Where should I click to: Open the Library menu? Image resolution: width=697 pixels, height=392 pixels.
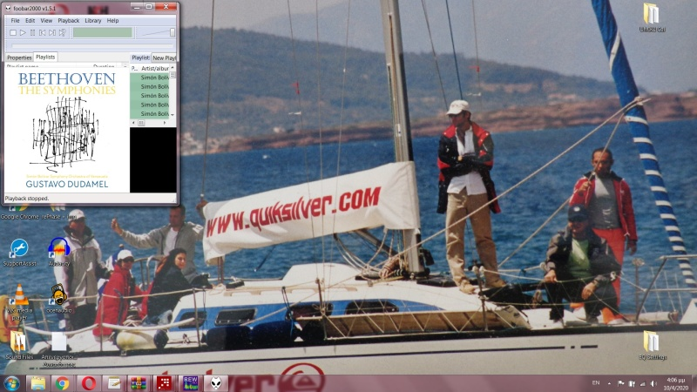click(x=93, y=20)
